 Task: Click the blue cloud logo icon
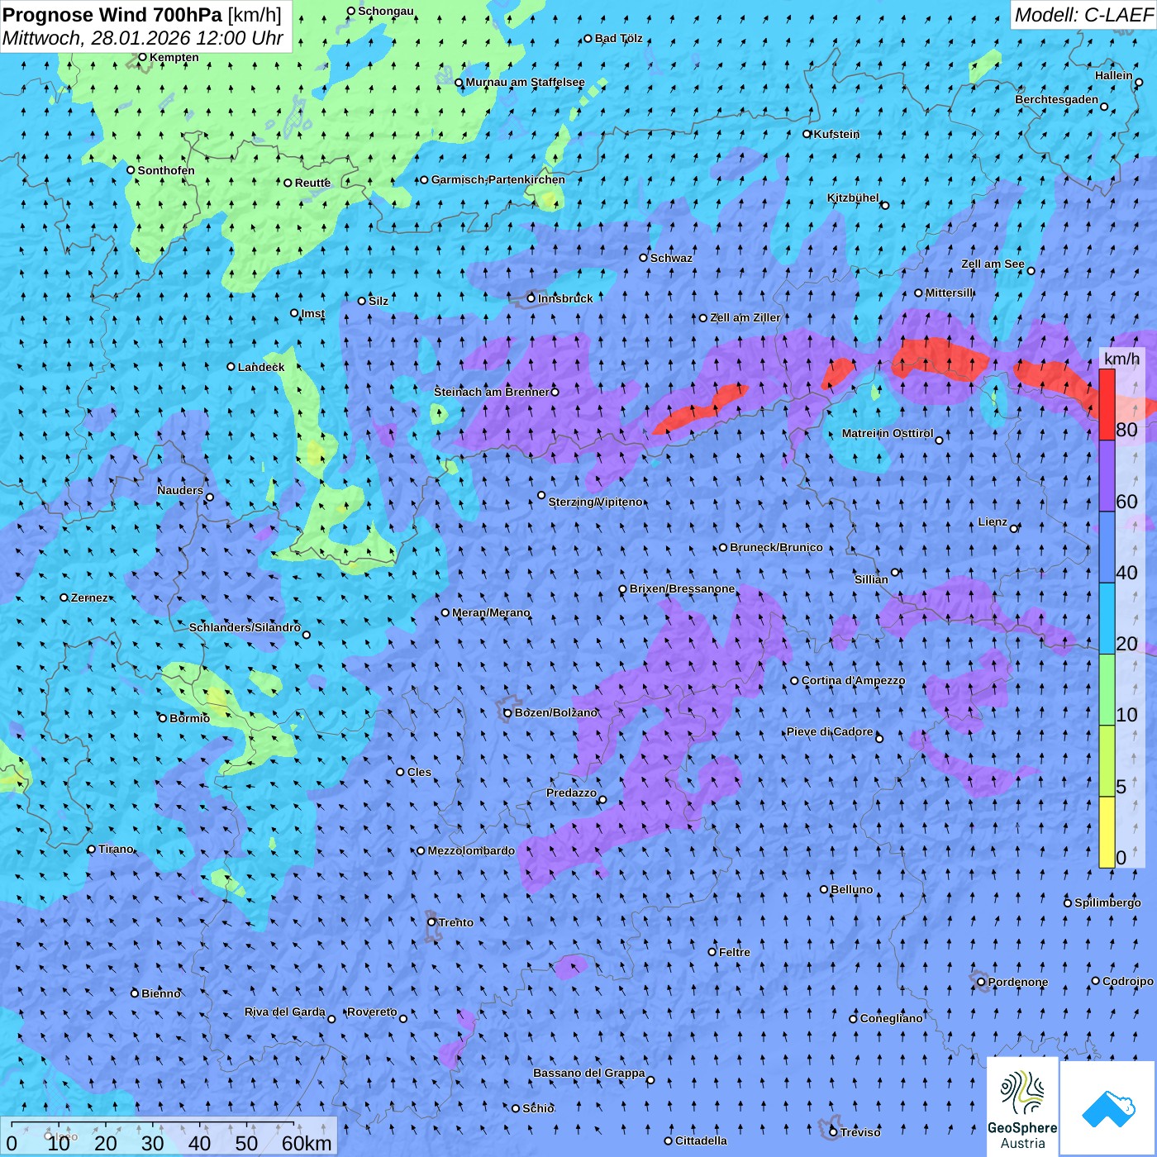tap(1108, 1108)
